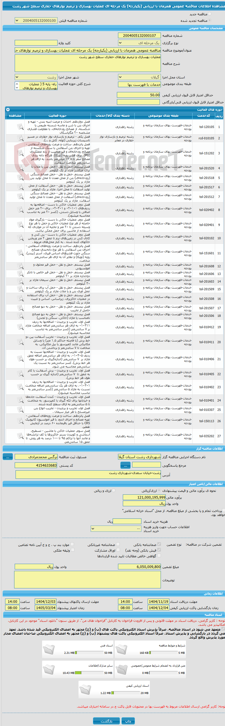Open view icon for row tol-010406
This screenshot has width=225, height=726.
coord(20,359)
